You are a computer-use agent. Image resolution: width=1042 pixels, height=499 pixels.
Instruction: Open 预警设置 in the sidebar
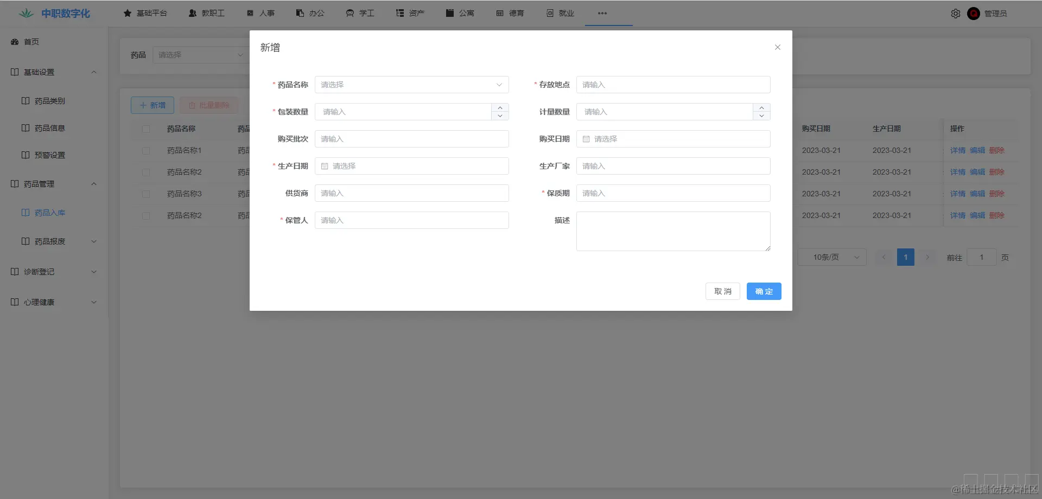pos(54,155)
